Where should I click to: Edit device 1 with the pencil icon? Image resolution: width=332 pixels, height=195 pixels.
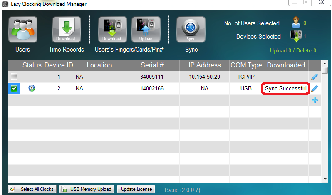coord(315,77)
